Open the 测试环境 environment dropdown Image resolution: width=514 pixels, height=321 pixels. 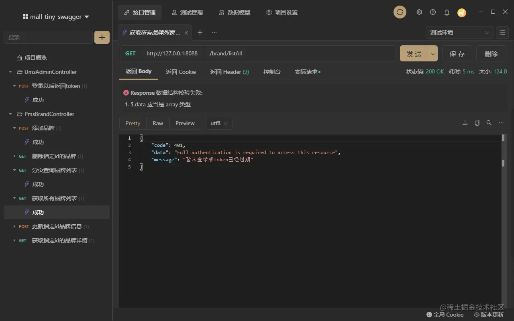(x=459, y=33)
